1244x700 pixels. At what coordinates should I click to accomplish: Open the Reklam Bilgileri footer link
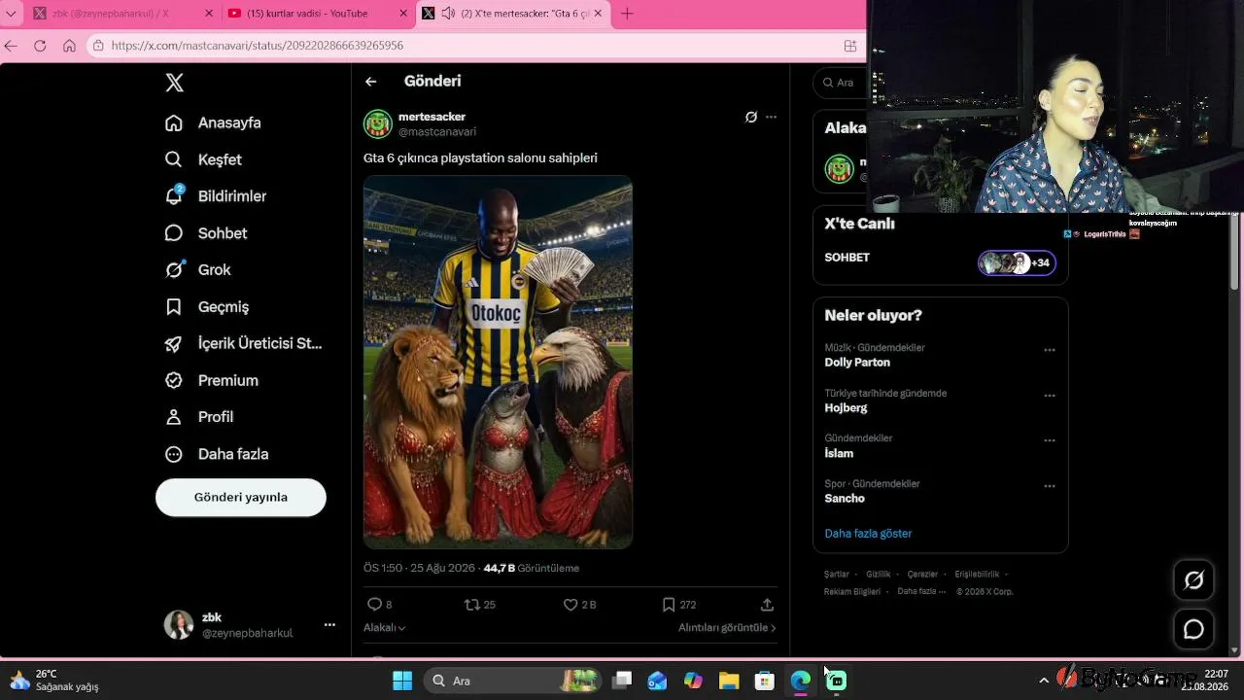pyautogui.click(x=852, y=591)
